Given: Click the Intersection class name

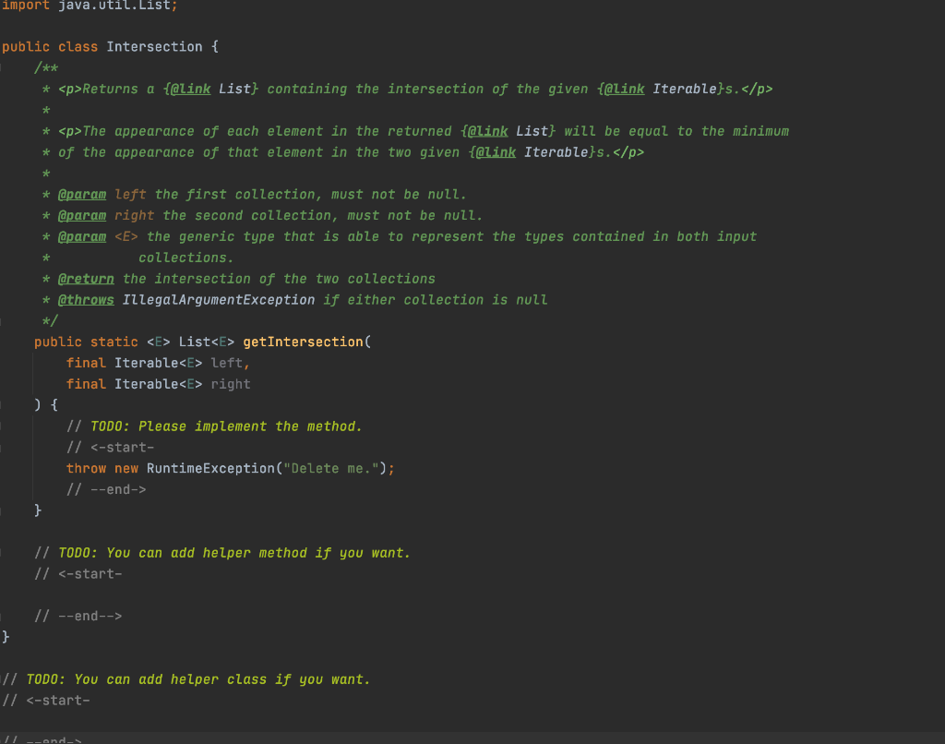Looking at the screenshot, I should pos(153,46).
